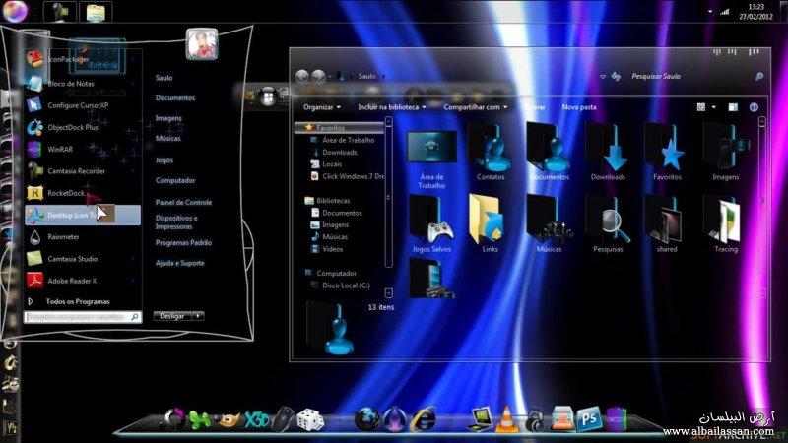Viewport: 788px width, 443px height.
Task: Open Saulo user folder link
Action: 164,78
